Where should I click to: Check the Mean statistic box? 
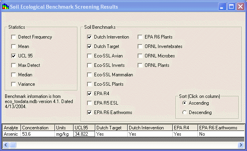click(13, 46)
